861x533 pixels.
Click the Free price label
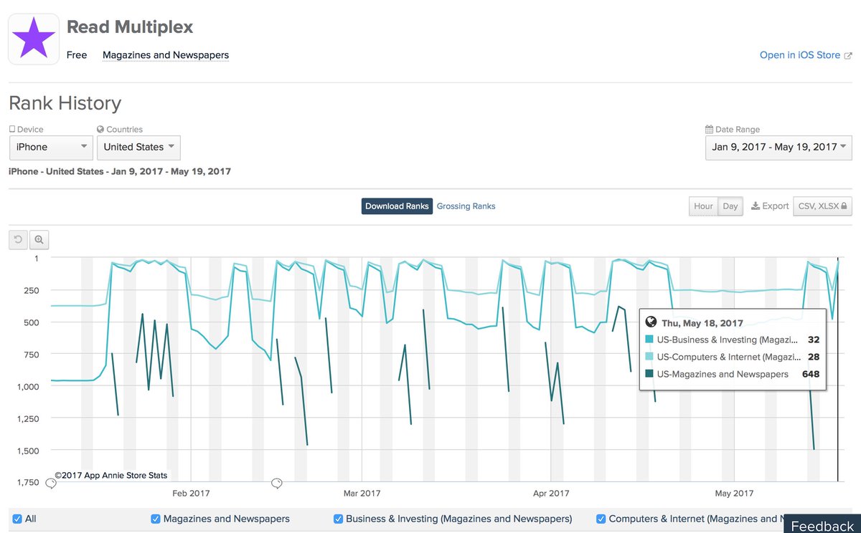(x=77, y=55)
